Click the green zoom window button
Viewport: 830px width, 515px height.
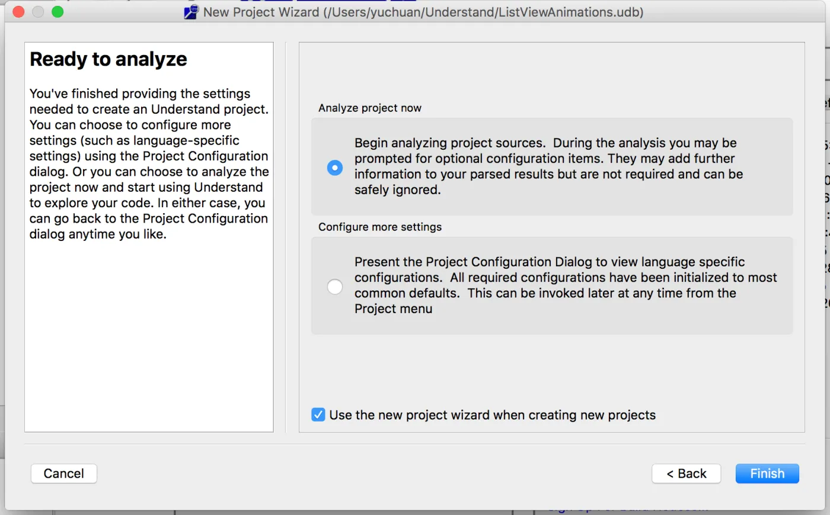(58, 12)
